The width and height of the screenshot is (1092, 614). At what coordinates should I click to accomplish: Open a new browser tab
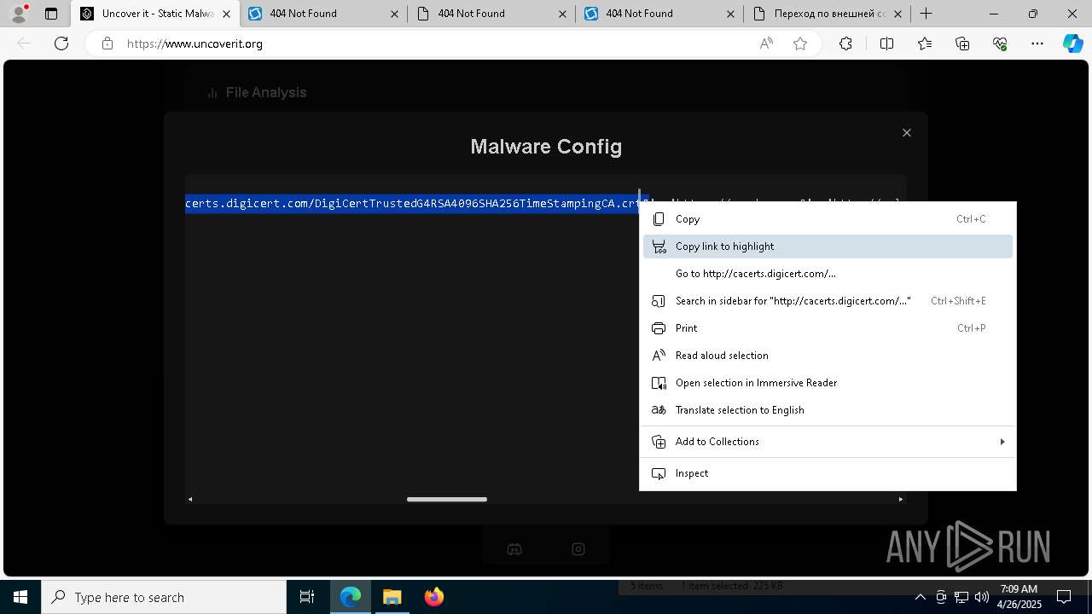[x=926, y=14]
